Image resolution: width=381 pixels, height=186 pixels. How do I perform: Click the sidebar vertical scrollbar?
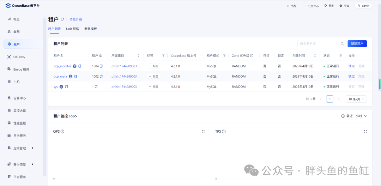click(x=44, y=97)
